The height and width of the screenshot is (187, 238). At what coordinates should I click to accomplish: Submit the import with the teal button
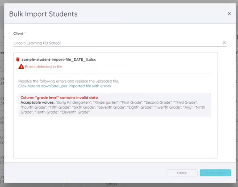215,173
